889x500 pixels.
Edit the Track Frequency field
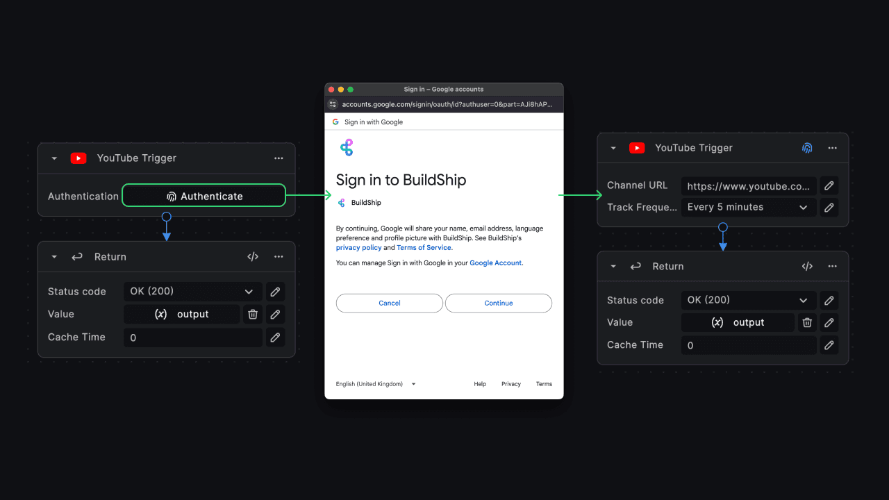click(x=829, y=207)
